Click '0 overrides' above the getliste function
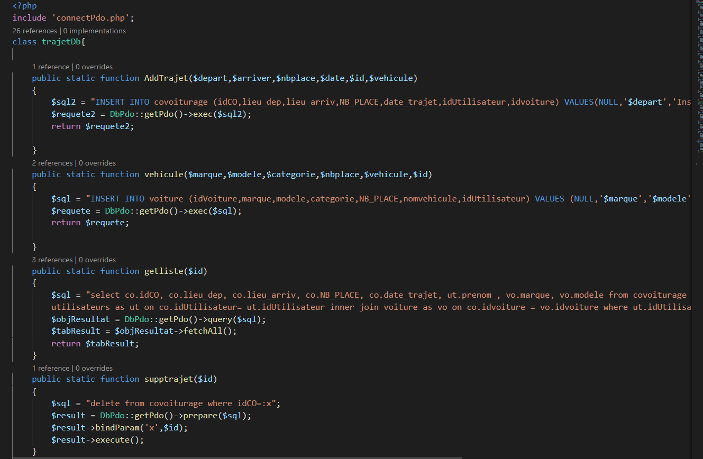 coord(97,260)
